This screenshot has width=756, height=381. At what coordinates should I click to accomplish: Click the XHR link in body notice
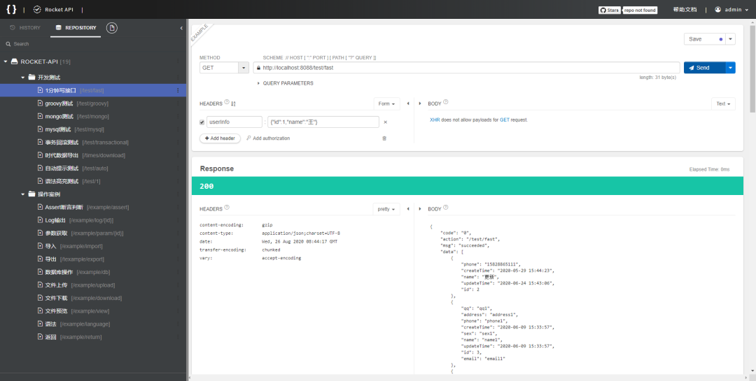click(435, 120)
